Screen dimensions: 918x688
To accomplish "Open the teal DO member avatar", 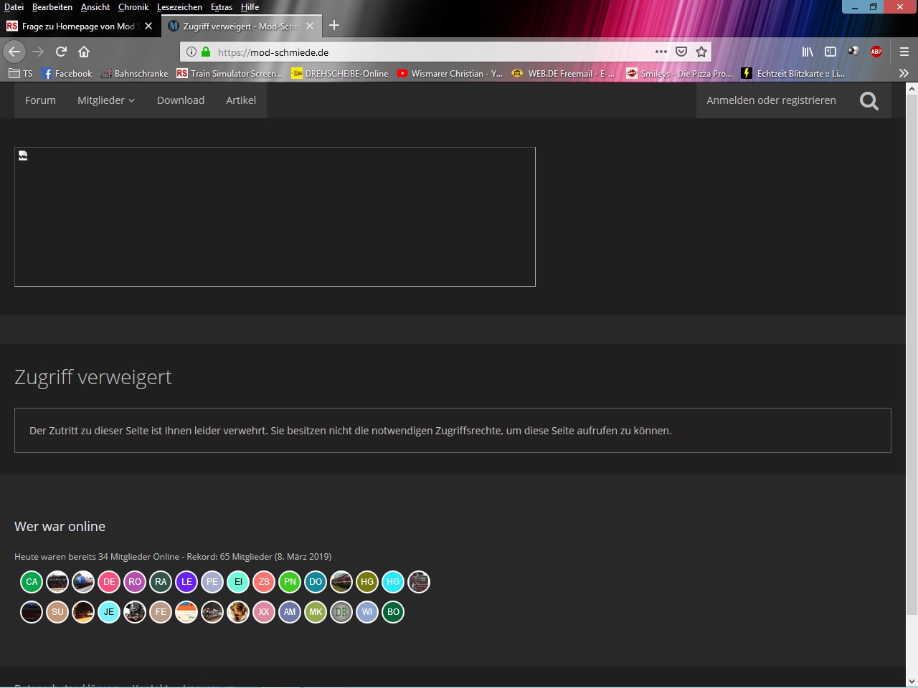I will [316, 582].
